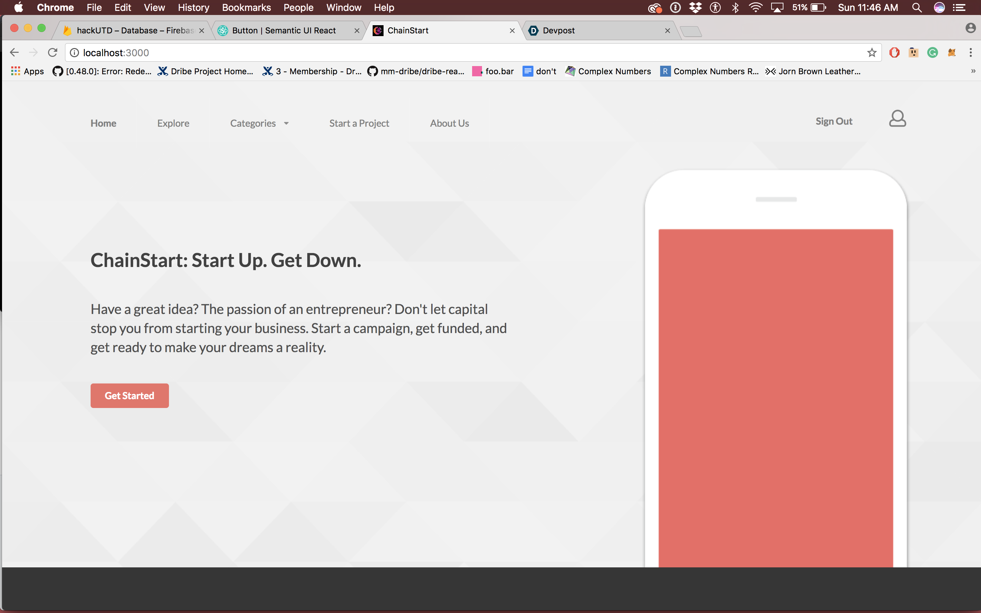Close the hackUTD Firebase tab

click(201, 31)
